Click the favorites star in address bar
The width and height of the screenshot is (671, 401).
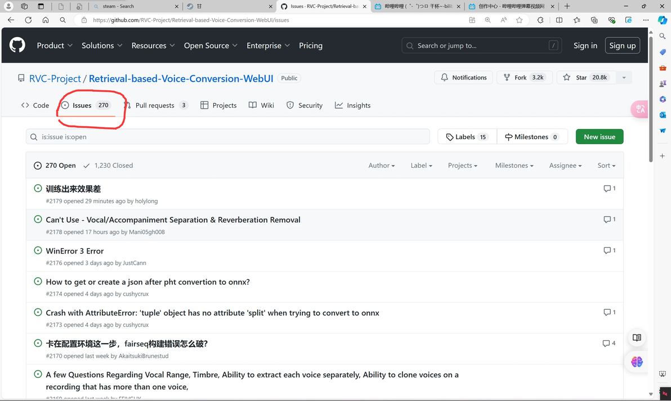tap(519, 20)
